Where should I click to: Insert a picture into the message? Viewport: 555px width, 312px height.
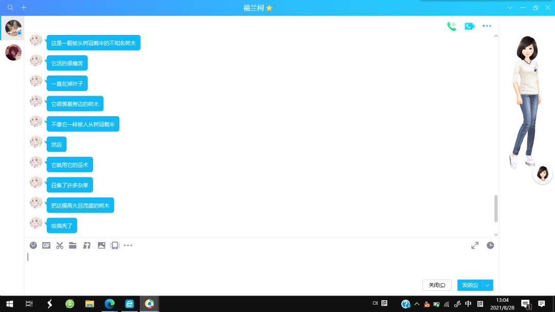(x=102, y=245)
